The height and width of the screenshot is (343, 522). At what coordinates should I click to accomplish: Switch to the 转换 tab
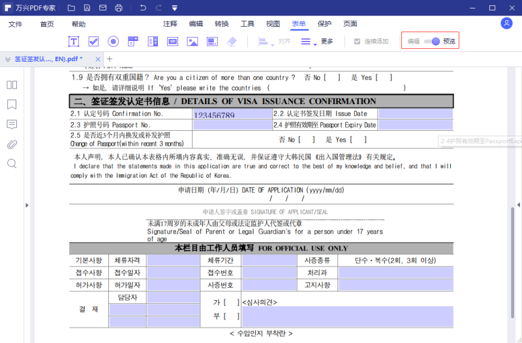(x=222, y=24)
